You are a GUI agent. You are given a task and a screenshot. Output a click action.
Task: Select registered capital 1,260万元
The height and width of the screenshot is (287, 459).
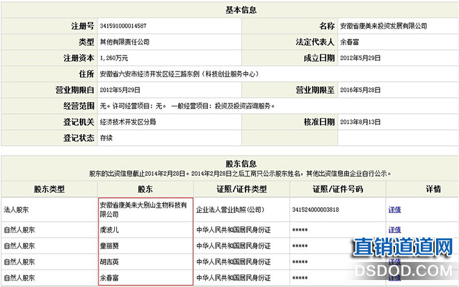[114, 58]
